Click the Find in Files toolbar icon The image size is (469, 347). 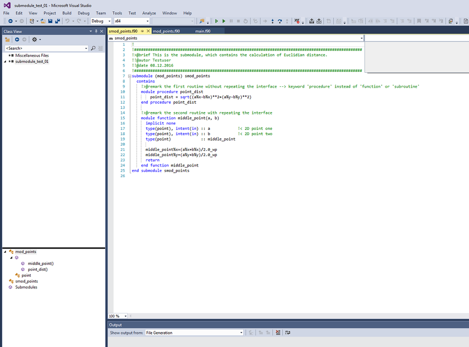coord(202,21)
